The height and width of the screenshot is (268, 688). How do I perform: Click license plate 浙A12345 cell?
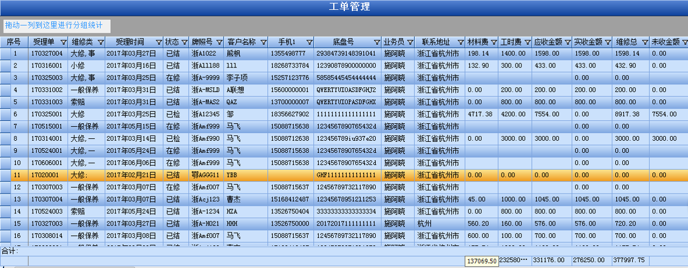(x=206, y=115)
